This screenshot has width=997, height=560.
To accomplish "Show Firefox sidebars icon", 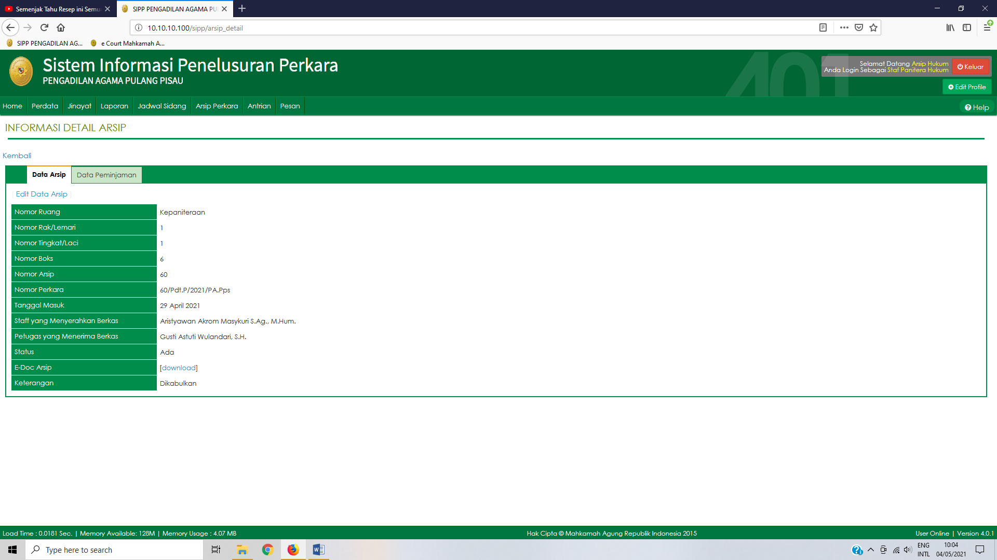I will (967, 27).
